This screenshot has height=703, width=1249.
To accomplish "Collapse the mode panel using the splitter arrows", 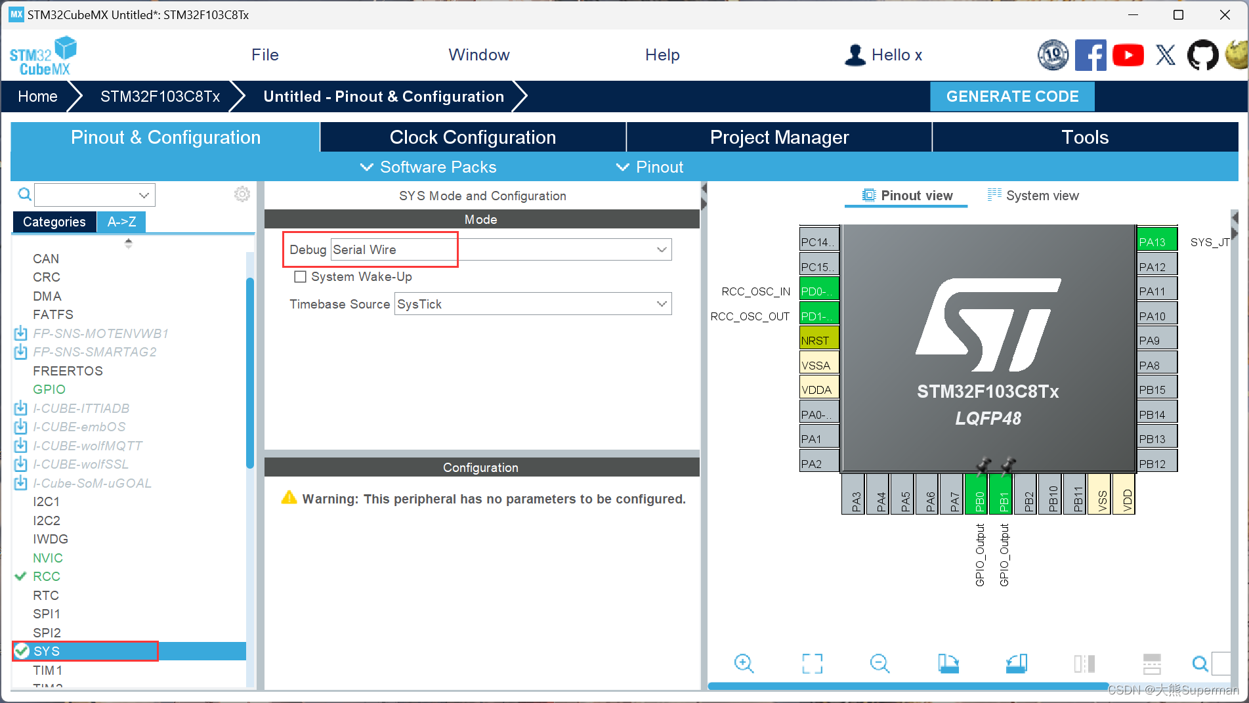I will tap(704, 196).
